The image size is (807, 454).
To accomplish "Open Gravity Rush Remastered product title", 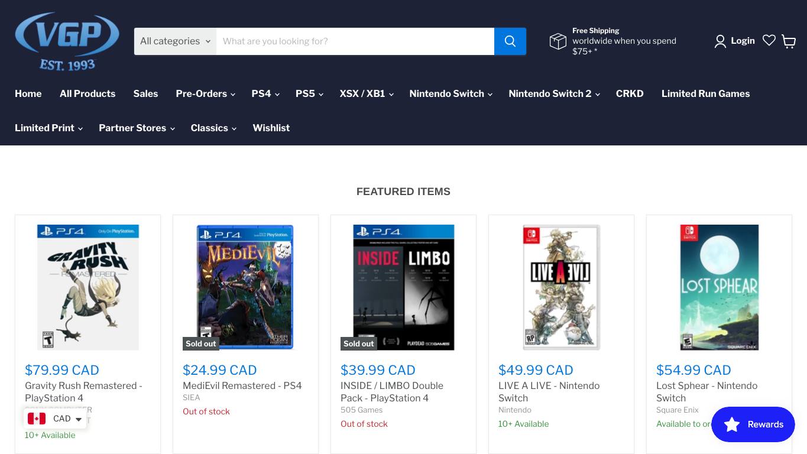I will tap(83, 392).
